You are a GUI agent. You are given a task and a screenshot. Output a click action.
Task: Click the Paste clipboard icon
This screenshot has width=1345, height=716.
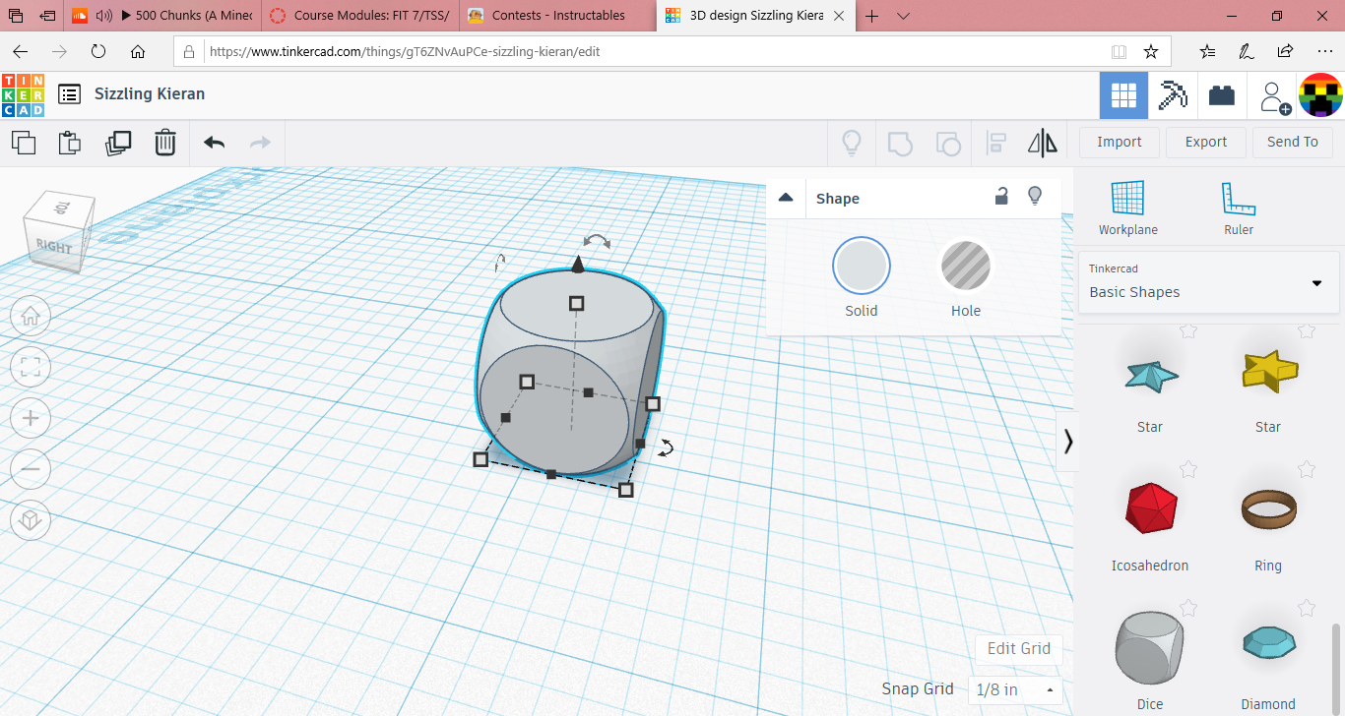pos(70,143)
